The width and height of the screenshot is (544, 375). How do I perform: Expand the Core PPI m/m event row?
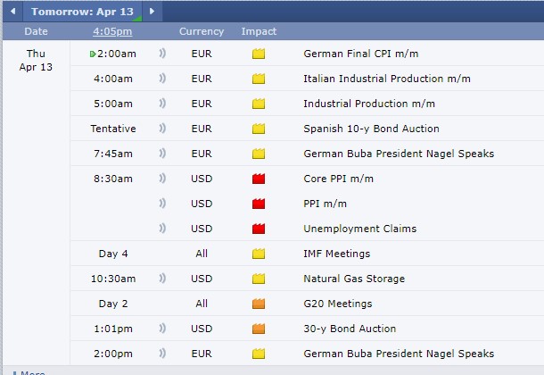pyautogui.click(x=338, y=179)
